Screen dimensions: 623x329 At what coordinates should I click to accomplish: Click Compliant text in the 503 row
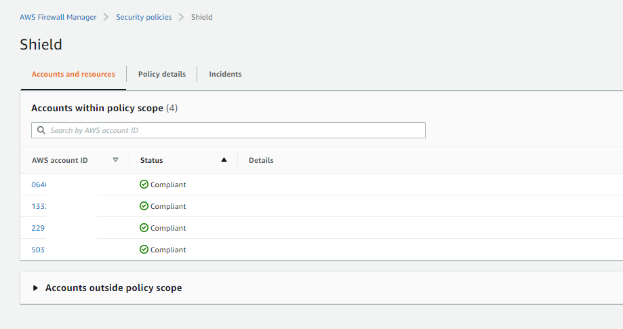(168, 250)
